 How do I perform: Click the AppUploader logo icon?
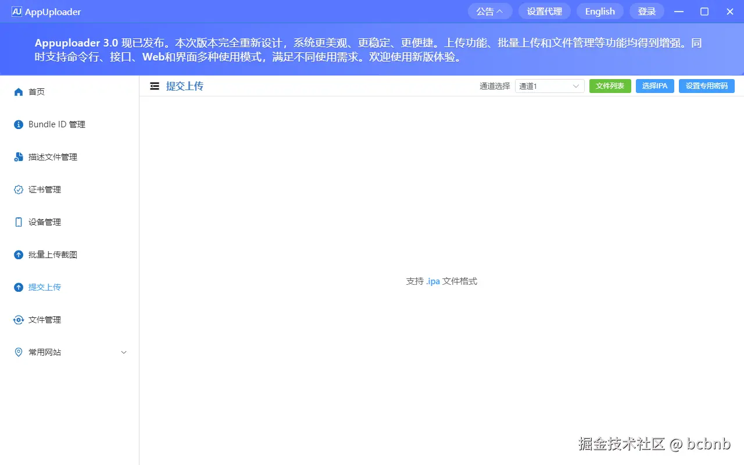(x=17, y=11)
